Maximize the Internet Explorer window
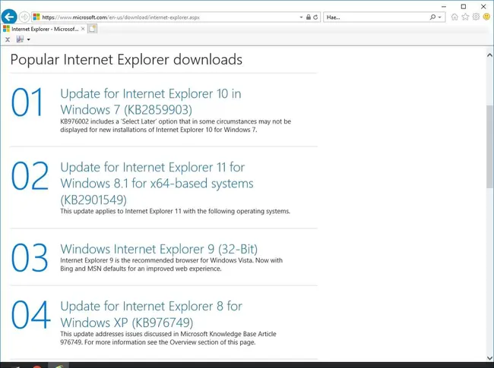The image size is (494, 368). [x=464, y=6]
